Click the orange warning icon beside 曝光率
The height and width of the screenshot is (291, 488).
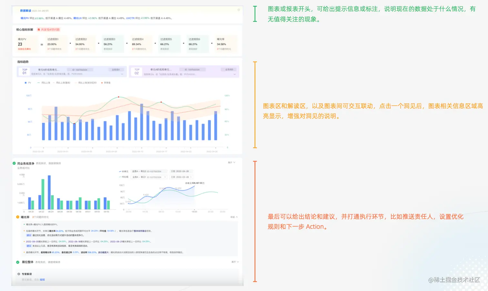click(18, 217)
